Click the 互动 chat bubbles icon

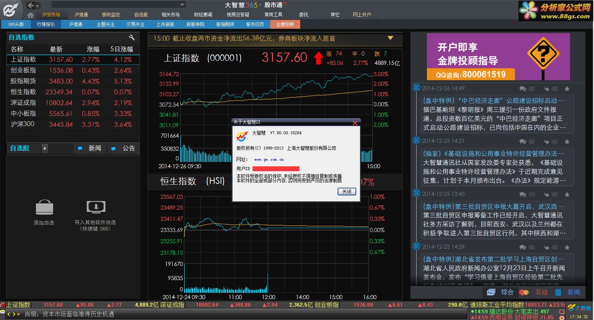click(x=524, y=293)
